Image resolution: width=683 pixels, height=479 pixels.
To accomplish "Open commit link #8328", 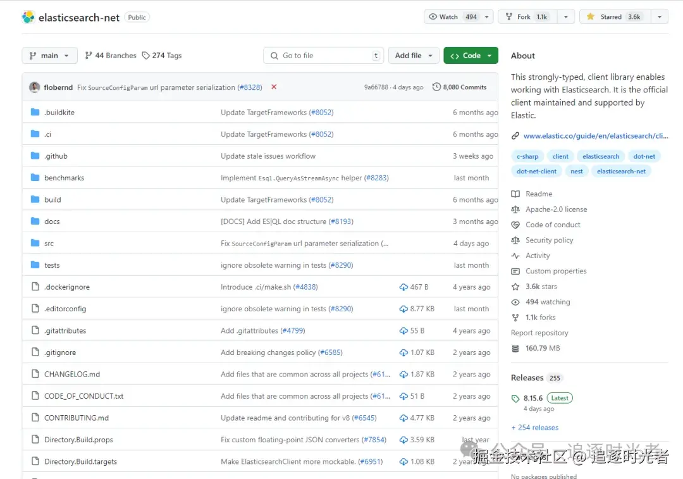I will click(250, 87).
